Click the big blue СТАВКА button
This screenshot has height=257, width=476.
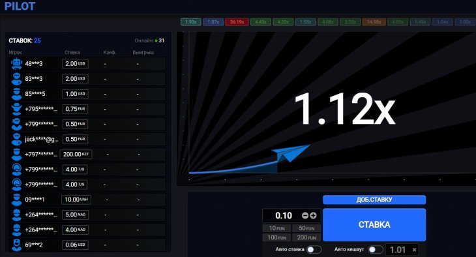374,225
